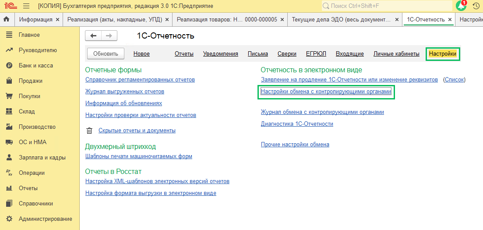Open the Уведомления section

221,54
